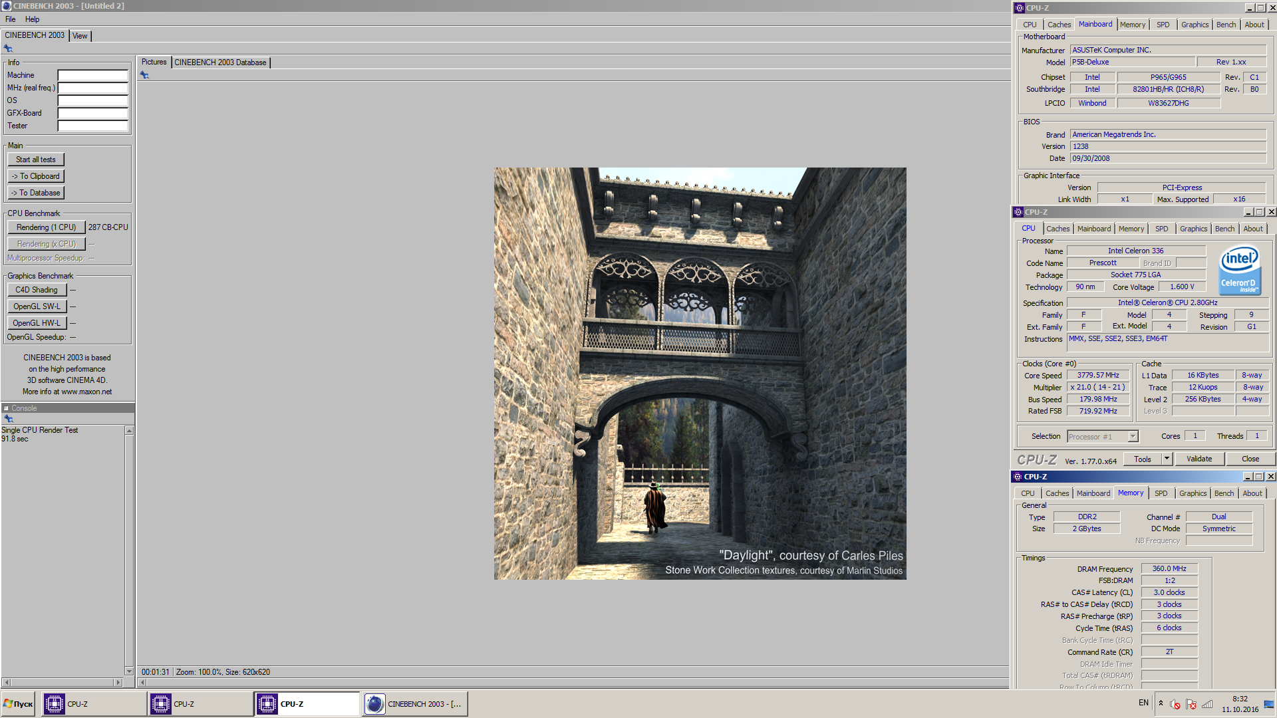Screen dimensions: 1277x718
Task: Click the network signal tray icon
Action: [1207, 704]
